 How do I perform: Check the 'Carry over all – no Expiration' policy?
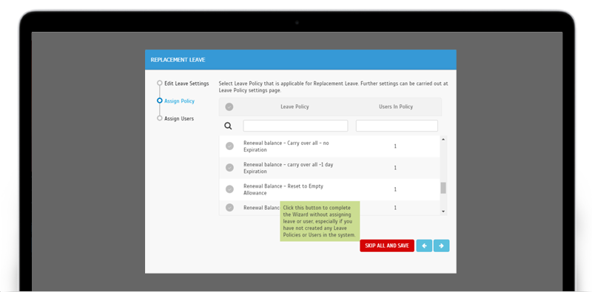[x=229, y=146]
